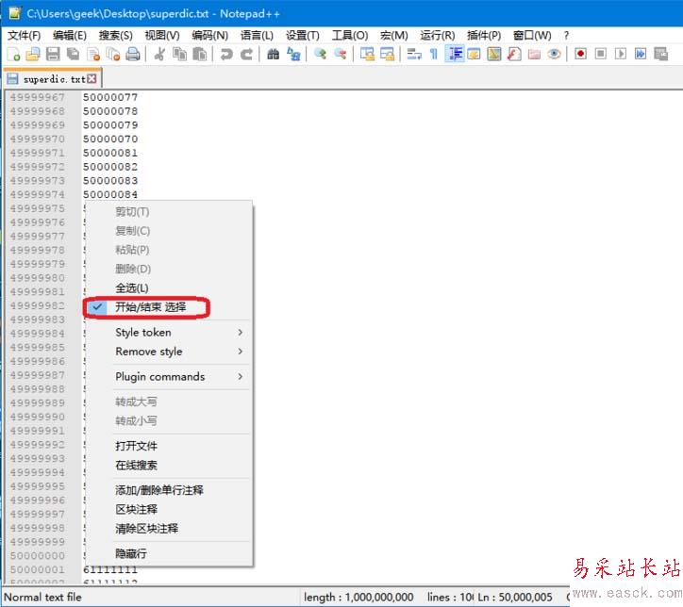Click the Zoom Out magnifier icon

pyautogui.click(x=341, y=55)
